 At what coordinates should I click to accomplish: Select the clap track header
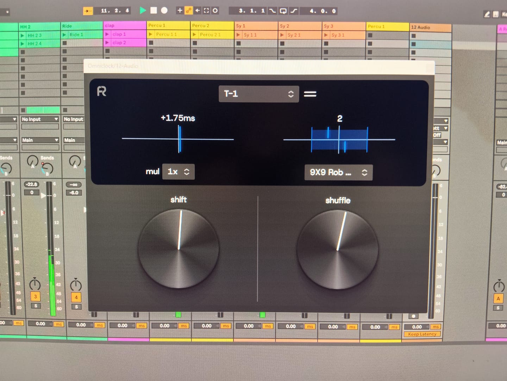[x=125, y=25]
